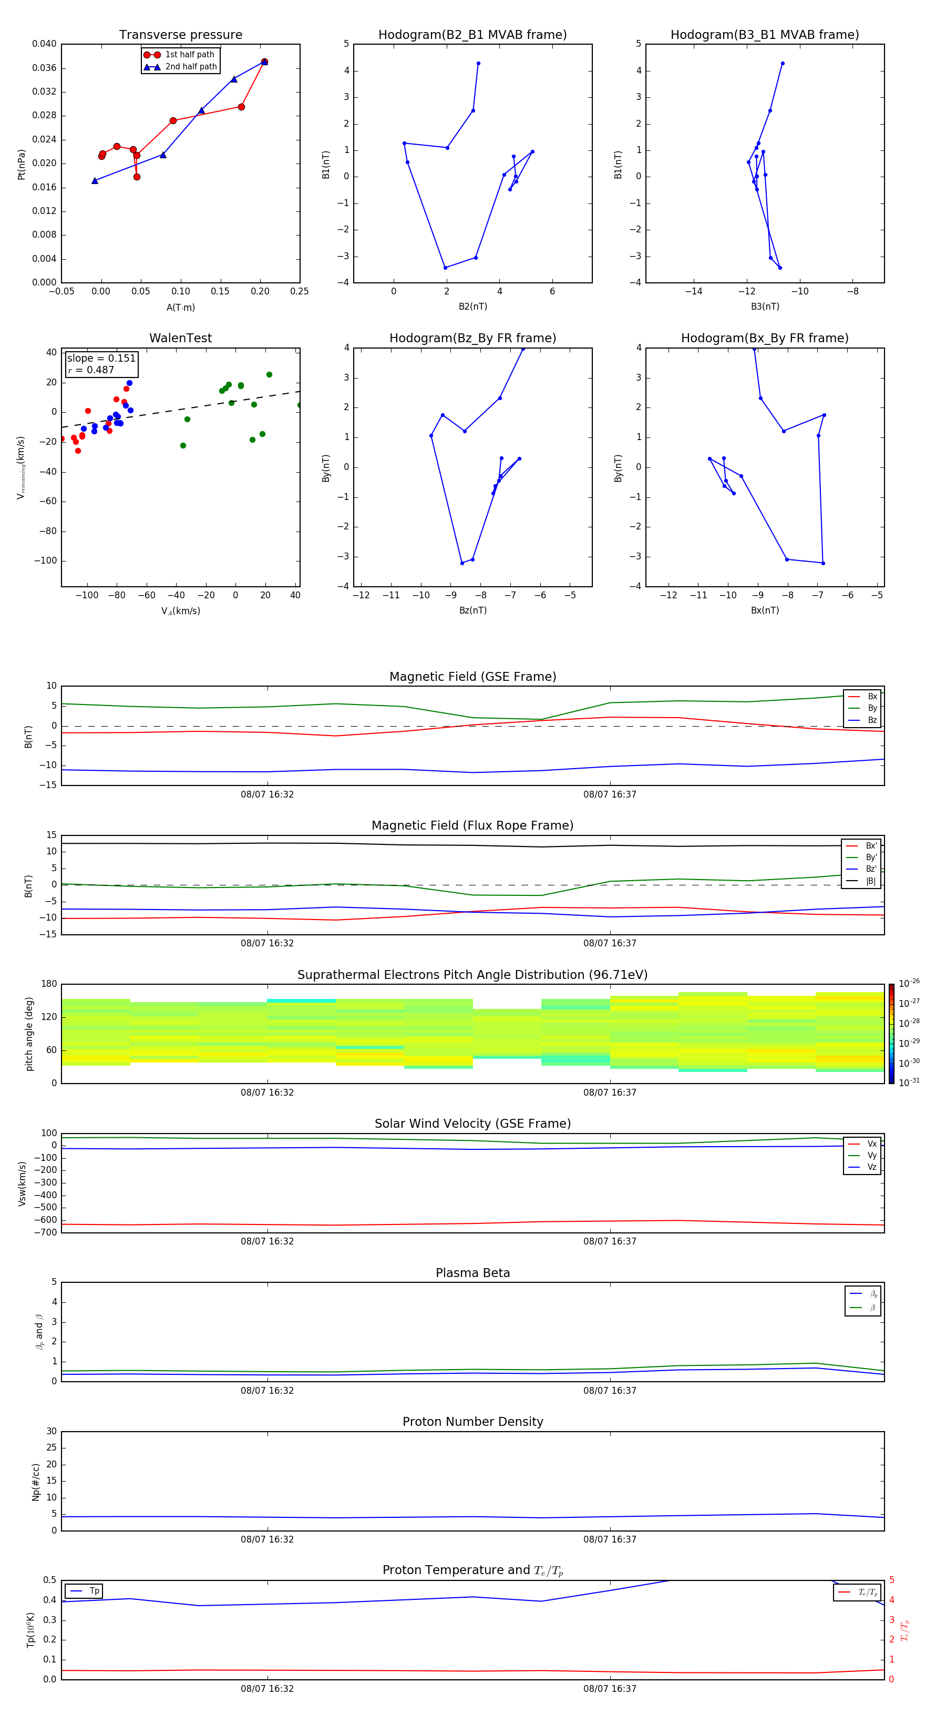Click the "Magnetic Field (GSE Frame)" title
The image size is (946, 1735).
tap(472, 677)
